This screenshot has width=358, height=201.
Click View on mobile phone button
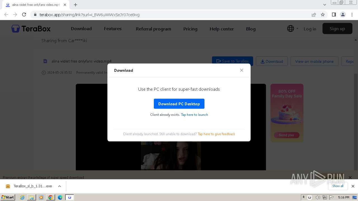point(314,61)
